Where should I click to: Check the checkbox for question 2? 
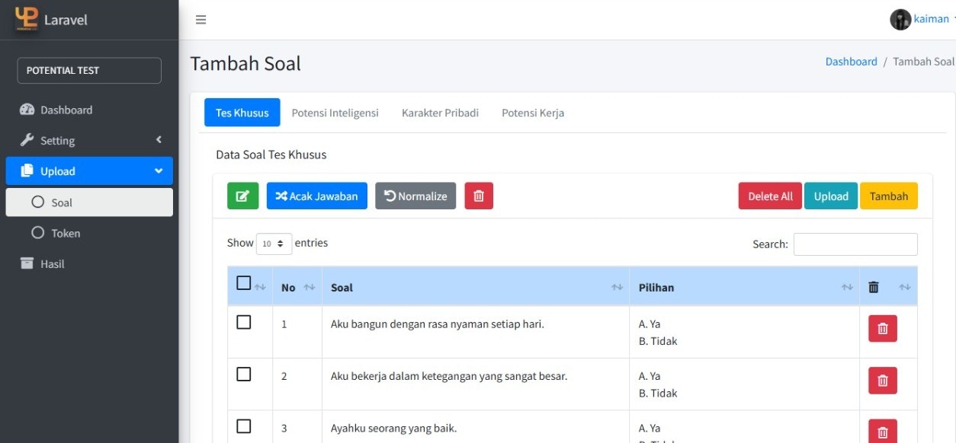[x=244, y=374]
